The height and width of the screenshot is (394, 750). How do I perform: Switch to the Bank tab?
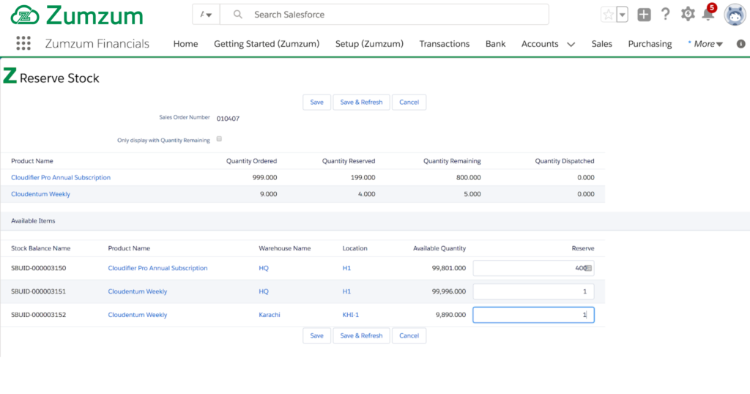click(x=496, y=43)
